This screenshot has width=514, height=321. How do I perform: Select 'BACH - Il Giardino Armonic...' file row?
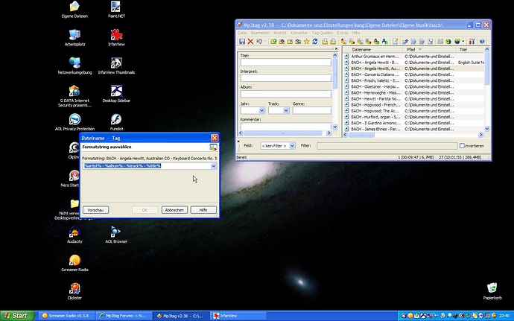pyautogui.click(x=415, y=123)
